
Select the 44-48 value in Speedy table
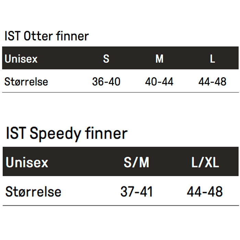205,192
